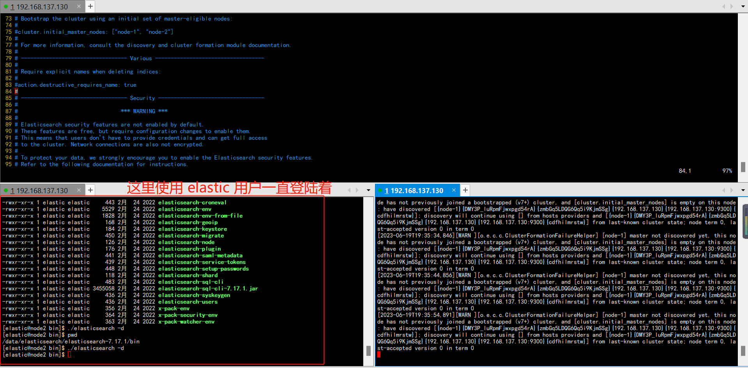The width and height of the screenshot is (748, 368).
Task: Click the last '[elastic@node2 bin]$' prompt line
Action: pyautogui.click(x=34, y=355)
